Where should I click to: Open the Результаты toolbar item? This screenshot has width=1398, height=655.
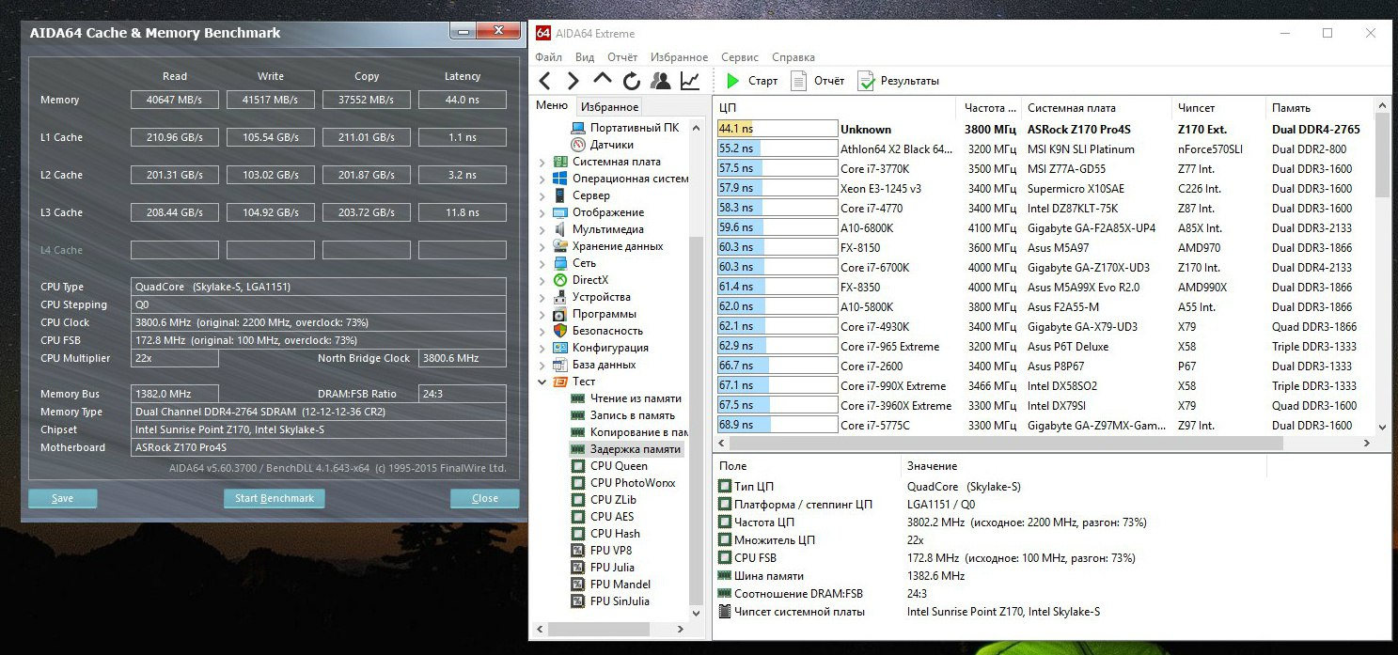(898, 81)
